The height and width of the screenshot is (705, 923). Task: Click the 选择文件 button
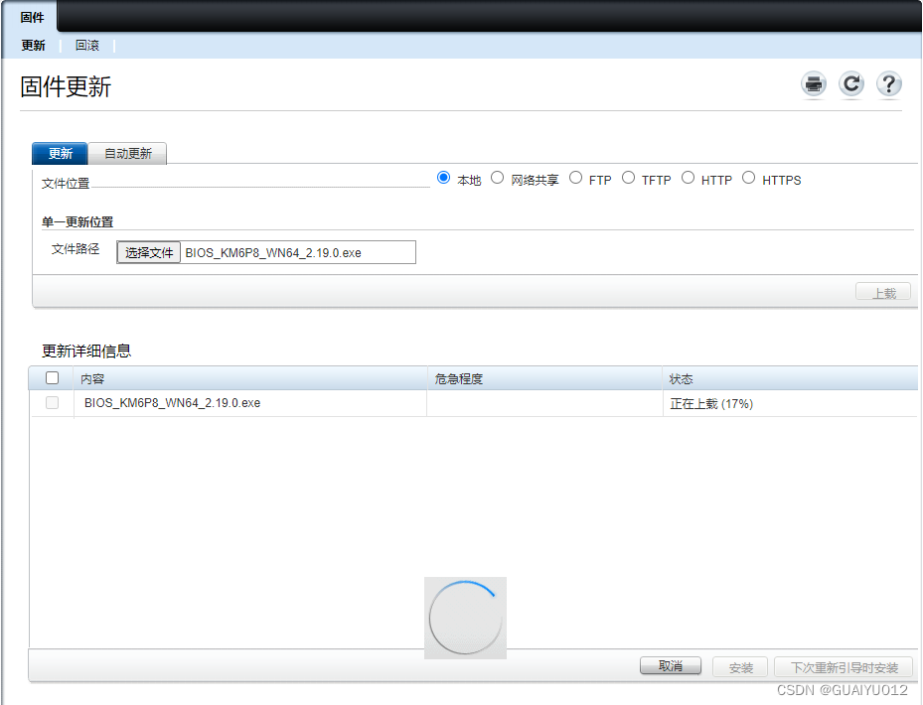coord(149,253)
